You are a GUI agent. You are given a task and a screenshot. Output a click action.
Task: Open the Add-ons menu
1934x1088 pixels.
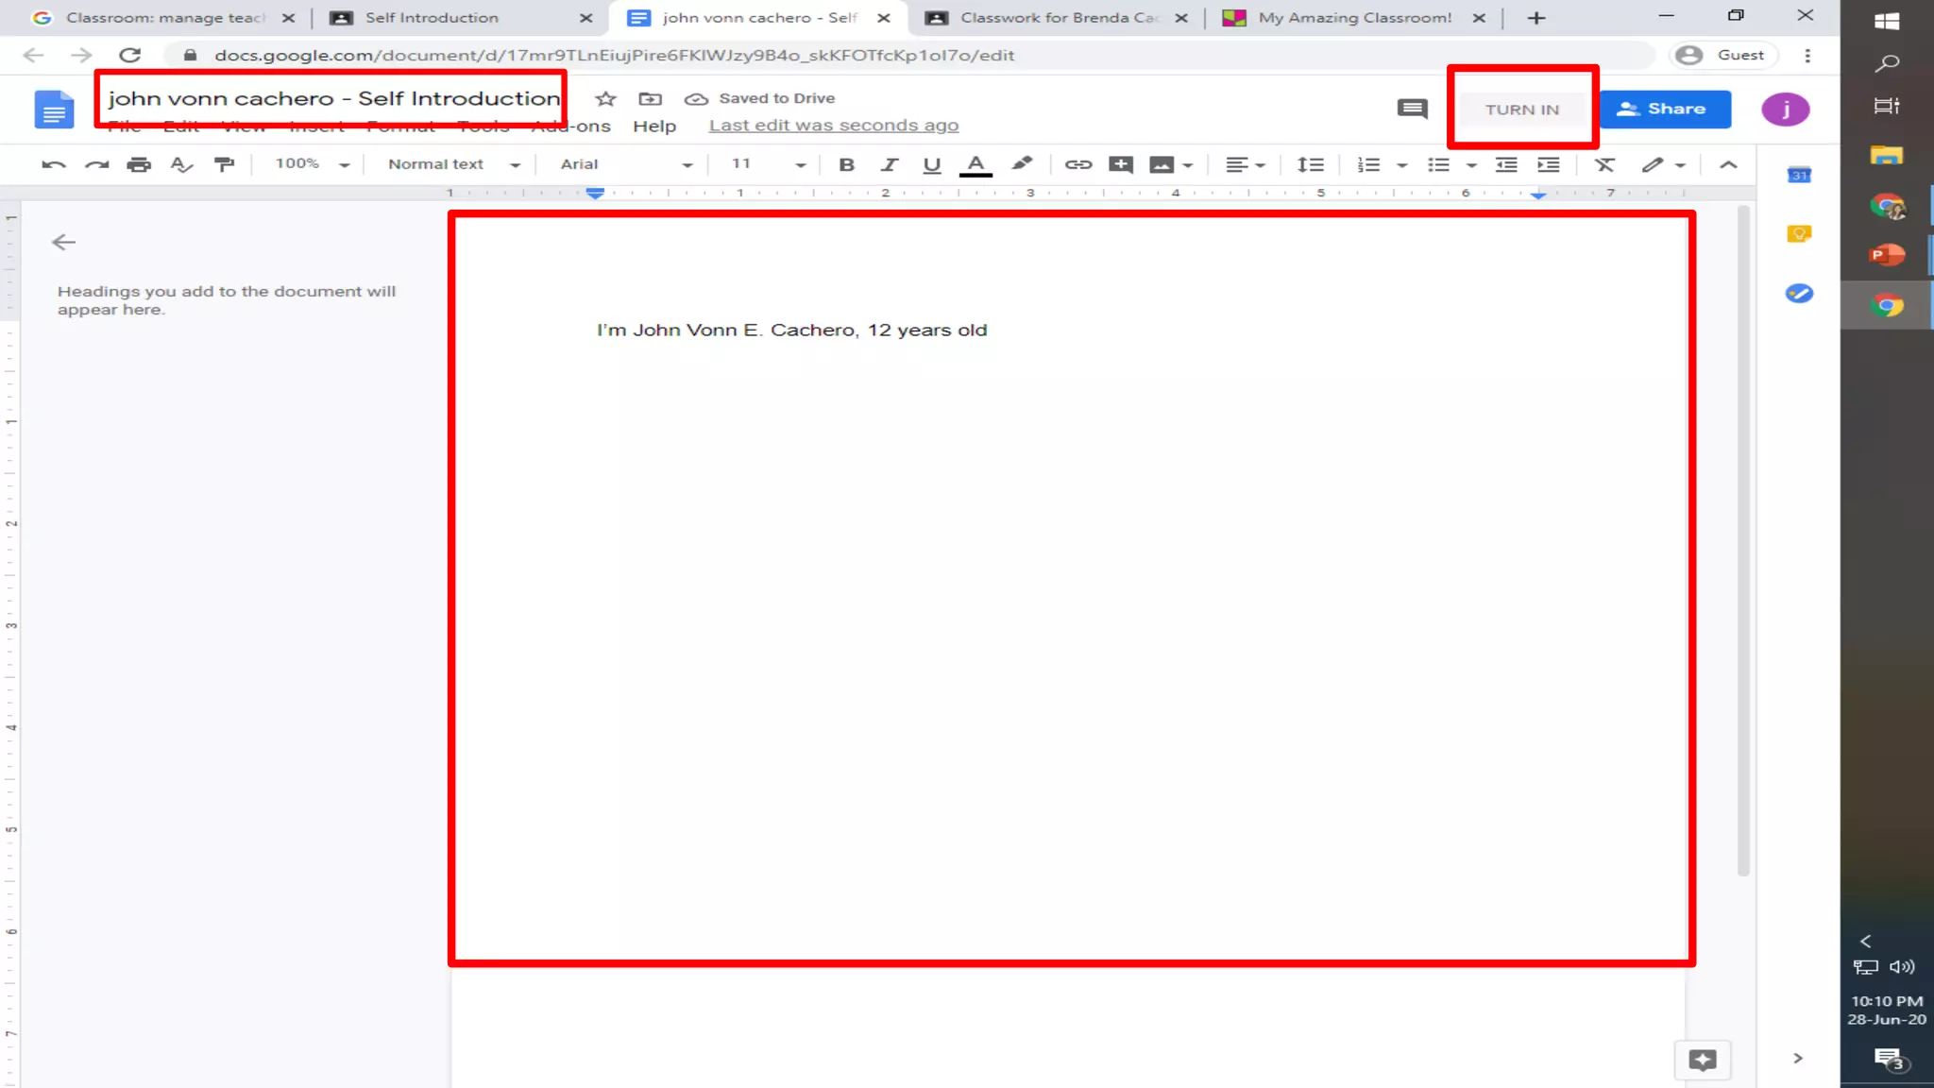[571, 127]
